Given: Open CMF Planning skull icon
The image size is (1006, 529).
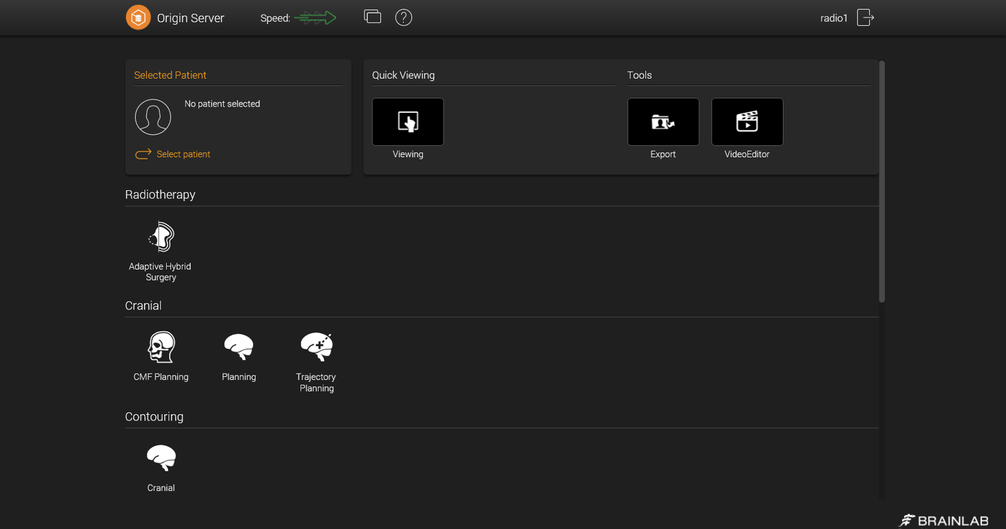Looking at the screenshot, I should tap(161, 347).
